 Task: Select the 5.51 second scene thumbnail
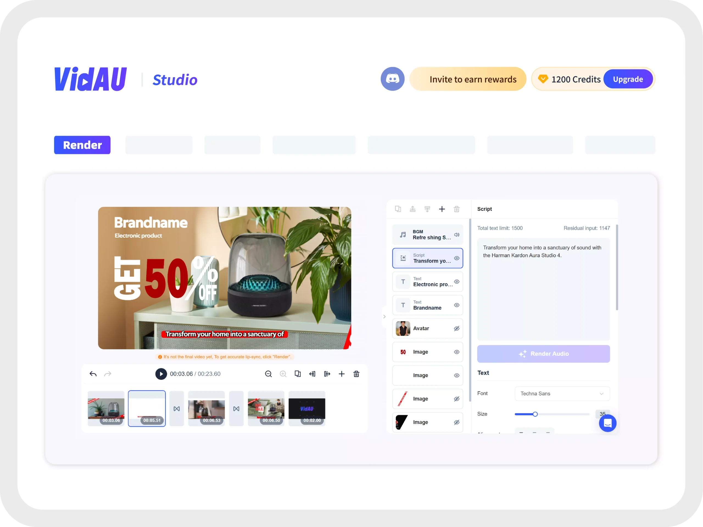(146, 409)
